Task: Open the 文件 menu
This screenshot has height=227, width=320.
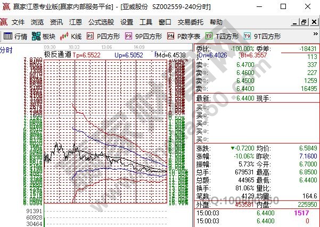Action: (18, 22)
